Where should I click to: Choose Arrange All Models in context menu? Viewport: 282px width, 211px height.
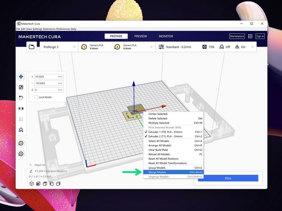(x=173, y=145)
